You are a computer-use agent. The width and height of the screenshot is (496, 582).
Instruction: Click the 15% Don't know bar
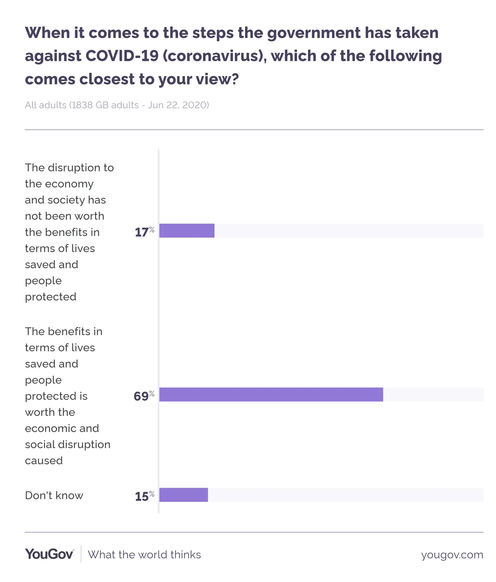(x=184, y=495)
